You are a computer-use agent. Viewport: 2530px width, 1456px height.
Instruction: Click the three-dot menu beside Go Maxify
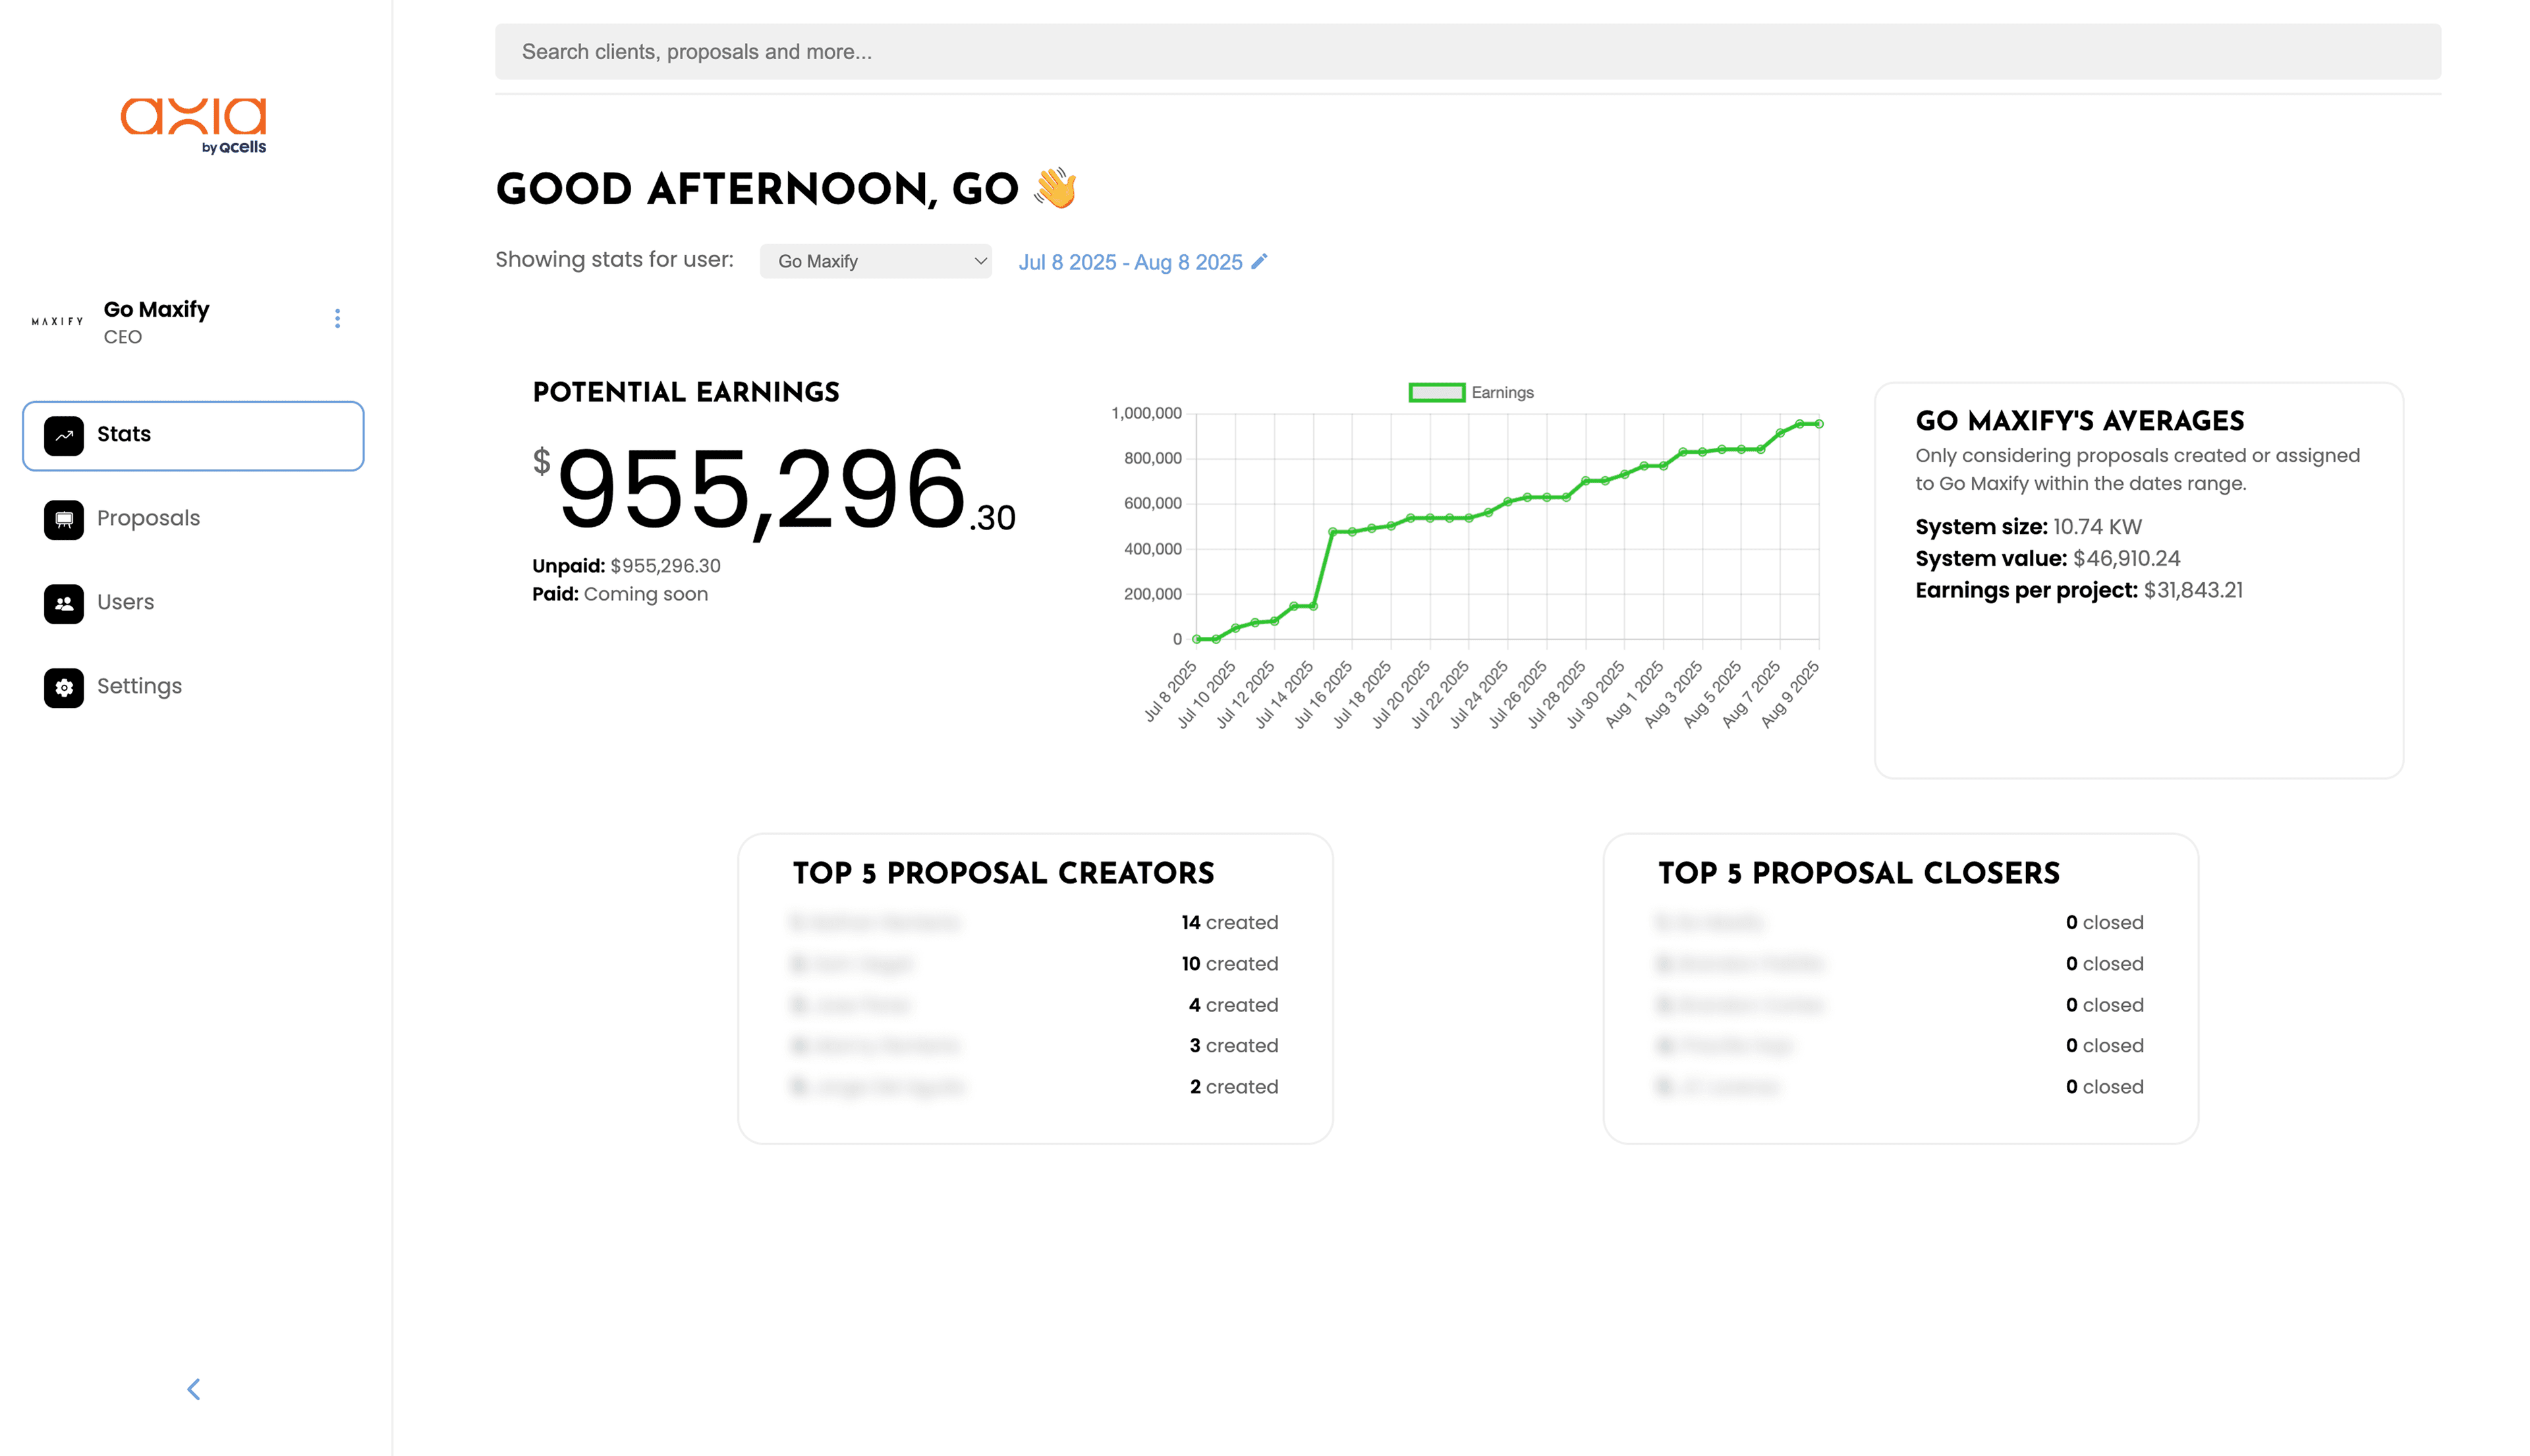point(337,318)
